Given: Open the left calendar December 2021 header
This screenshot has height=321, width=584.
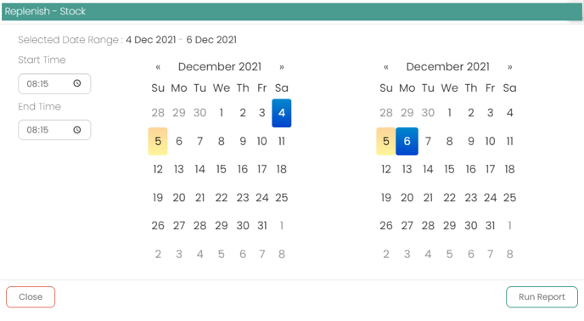Looking at the screenshot, I should click(220, 67).
